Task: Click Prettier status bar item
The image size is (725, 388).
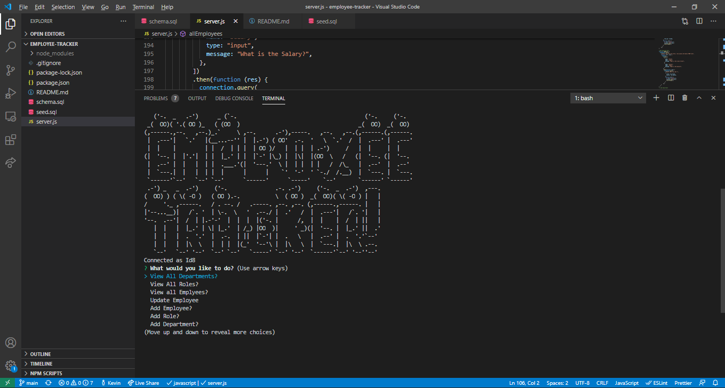Action: (683, 383)
